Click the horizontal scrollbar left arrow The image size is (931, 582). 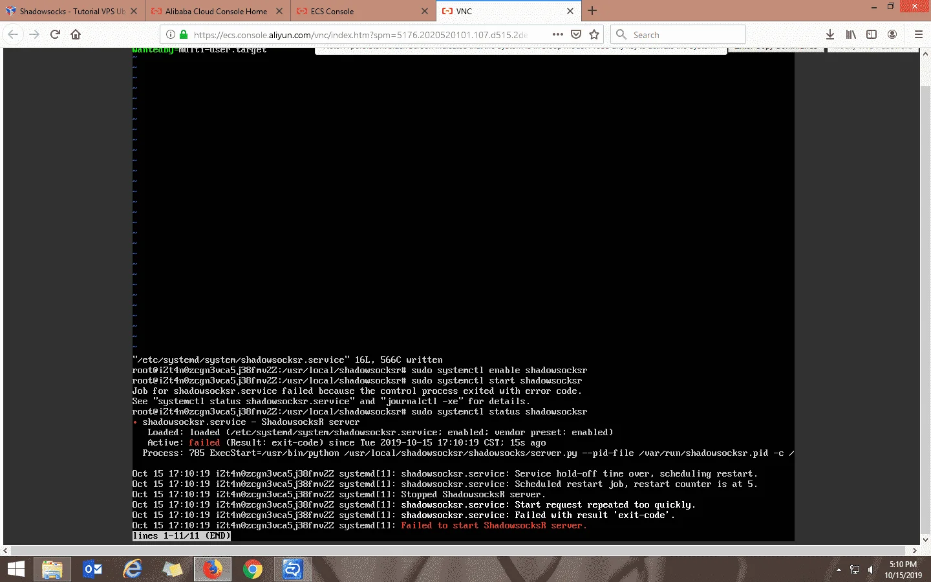coord(6,551)
